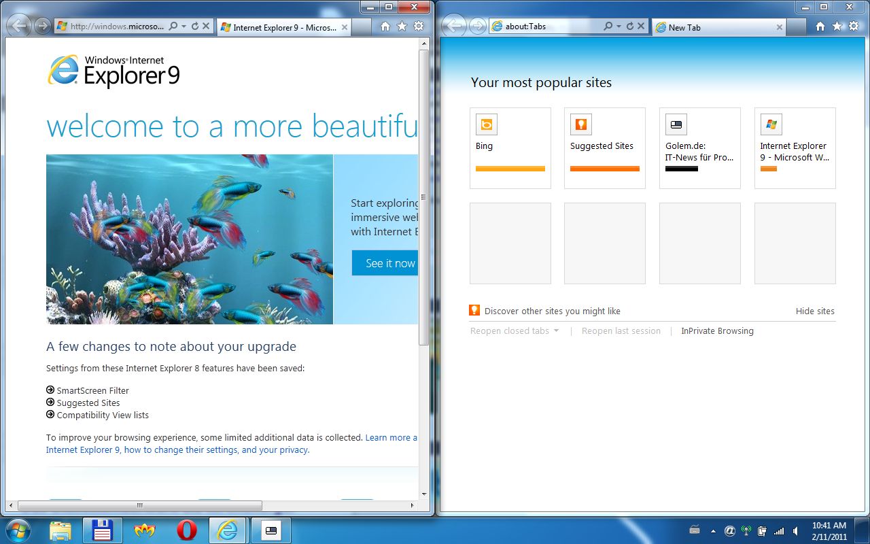Open the Golem.de popular site tile
870x544 pixels.
699,148
